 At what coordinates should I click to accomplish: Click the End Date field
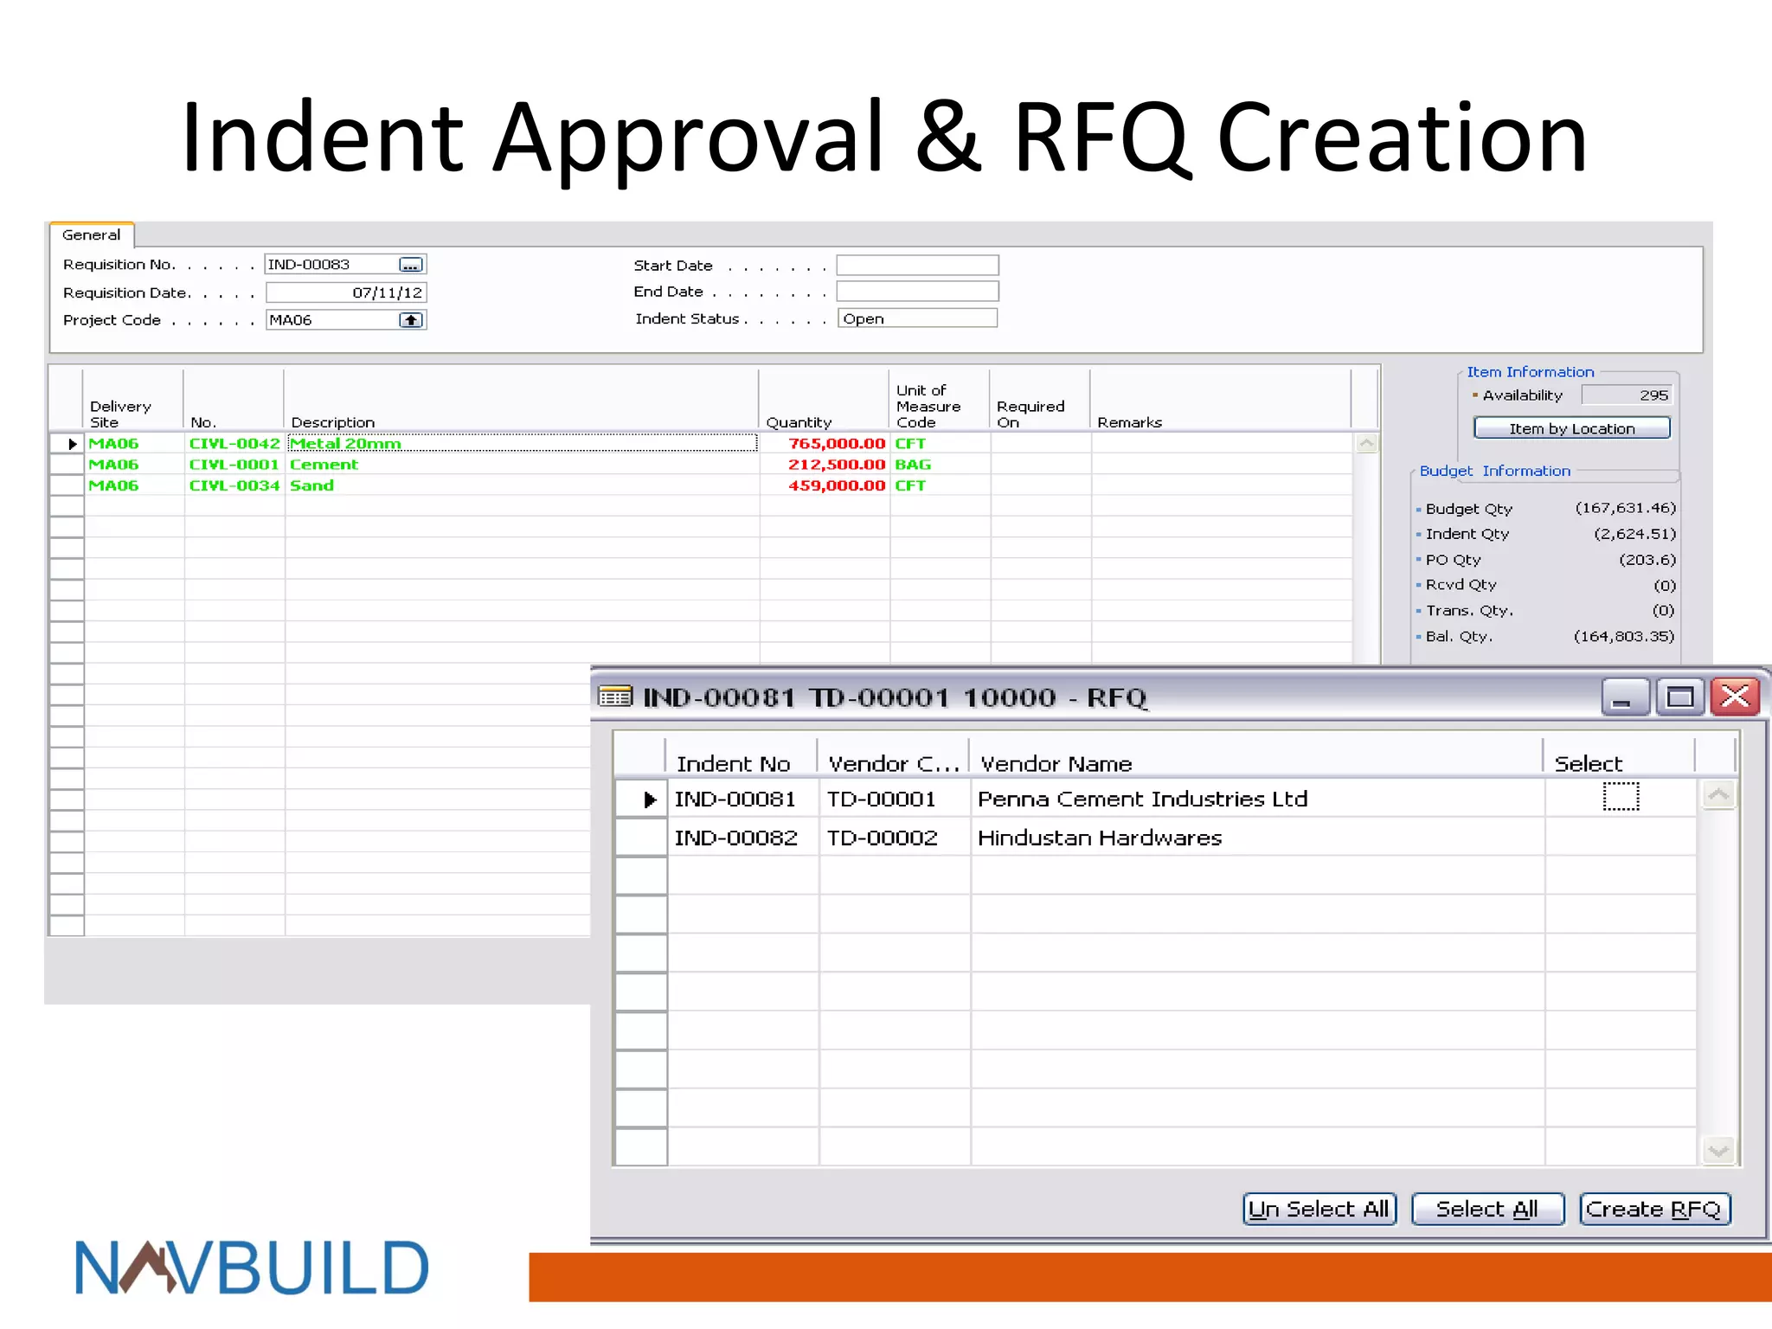917,292
